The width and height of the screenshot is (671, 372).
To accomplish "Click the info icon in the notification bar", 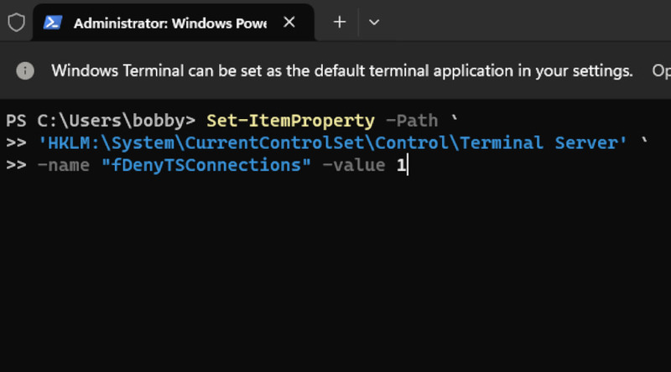I will pyautogui.click(x=25, y=70).
